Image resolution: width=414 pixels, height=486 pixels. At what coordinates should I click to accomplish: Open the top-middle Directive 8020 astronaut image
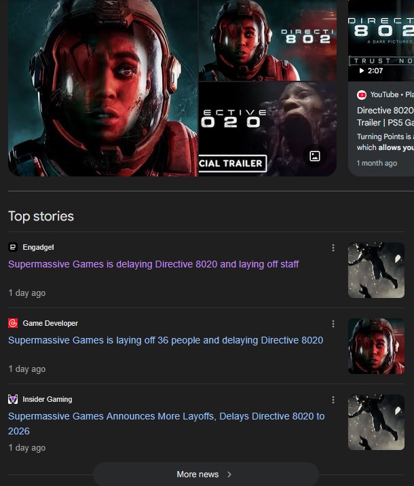click(x=267, y=40)
